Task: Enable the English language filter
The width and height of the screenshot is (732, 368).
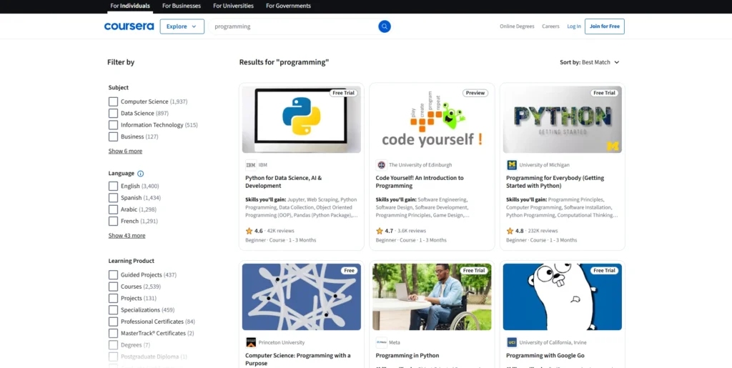Action: point(113,186)
